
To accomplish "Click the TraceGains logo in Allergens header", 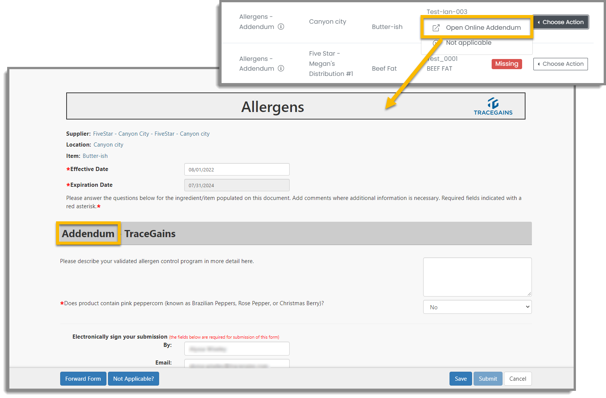I will 493,106.
